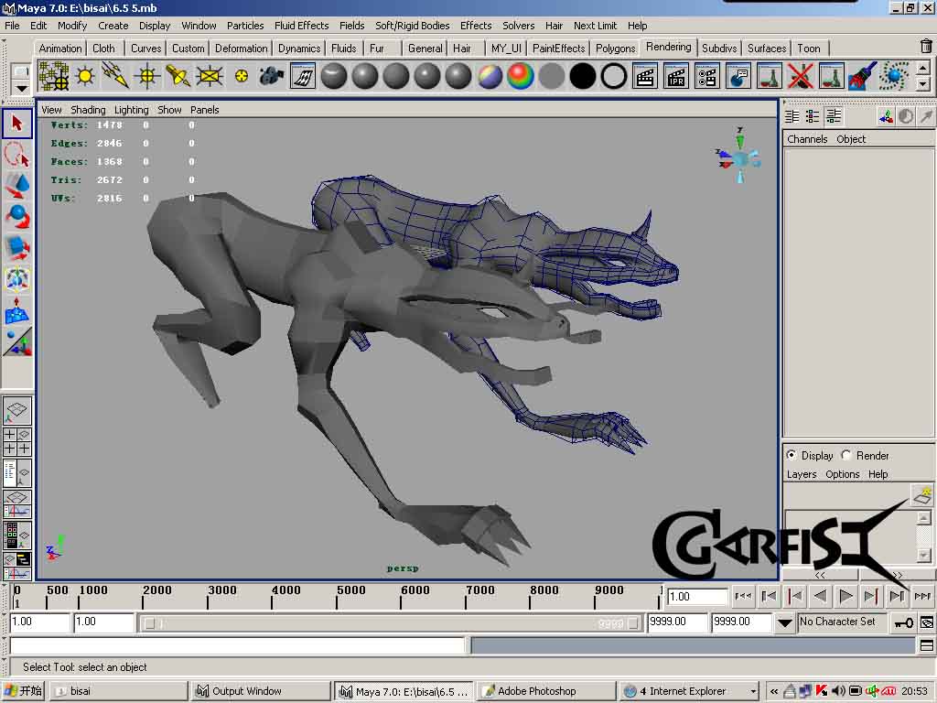Image resolution: width=937 pixels, height=703 pixels.
Task: Open animation preferences icon next to the key
Action: point(926,622)
